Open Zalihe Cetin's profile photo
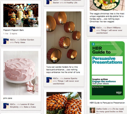This screenshot has height=114, width=127. tap(92, 110)
